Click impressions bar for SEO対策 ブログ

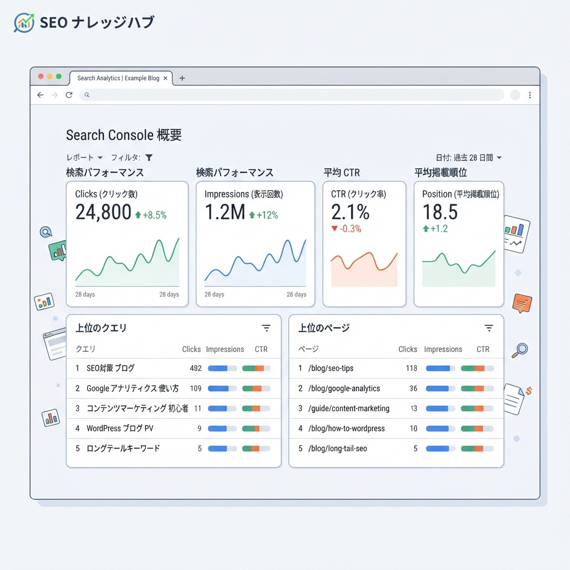pos(223,368)
